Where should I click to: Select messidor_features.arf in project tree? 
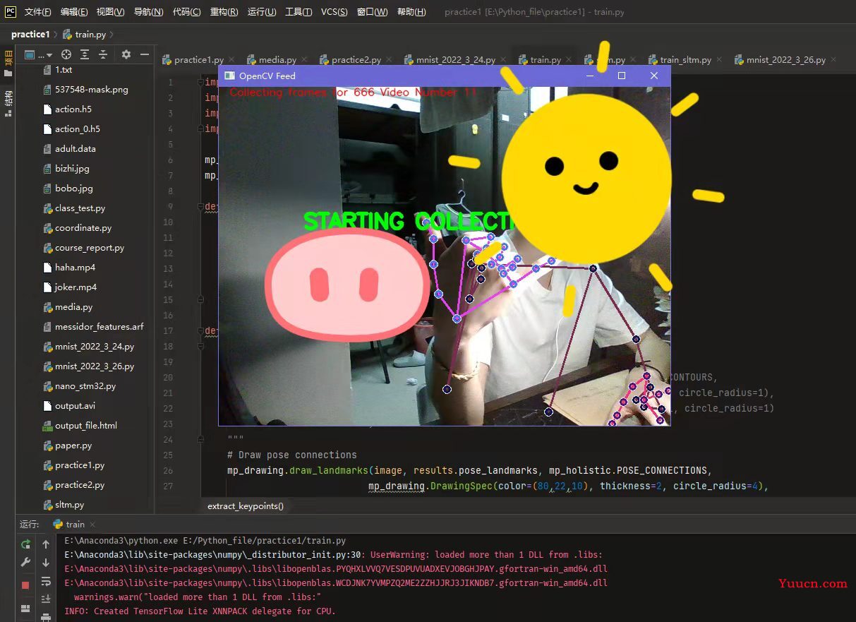(99, 327)
